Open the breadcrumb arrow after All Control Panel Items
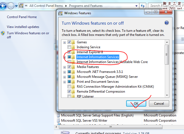184x134 pixels. point(66,6)
